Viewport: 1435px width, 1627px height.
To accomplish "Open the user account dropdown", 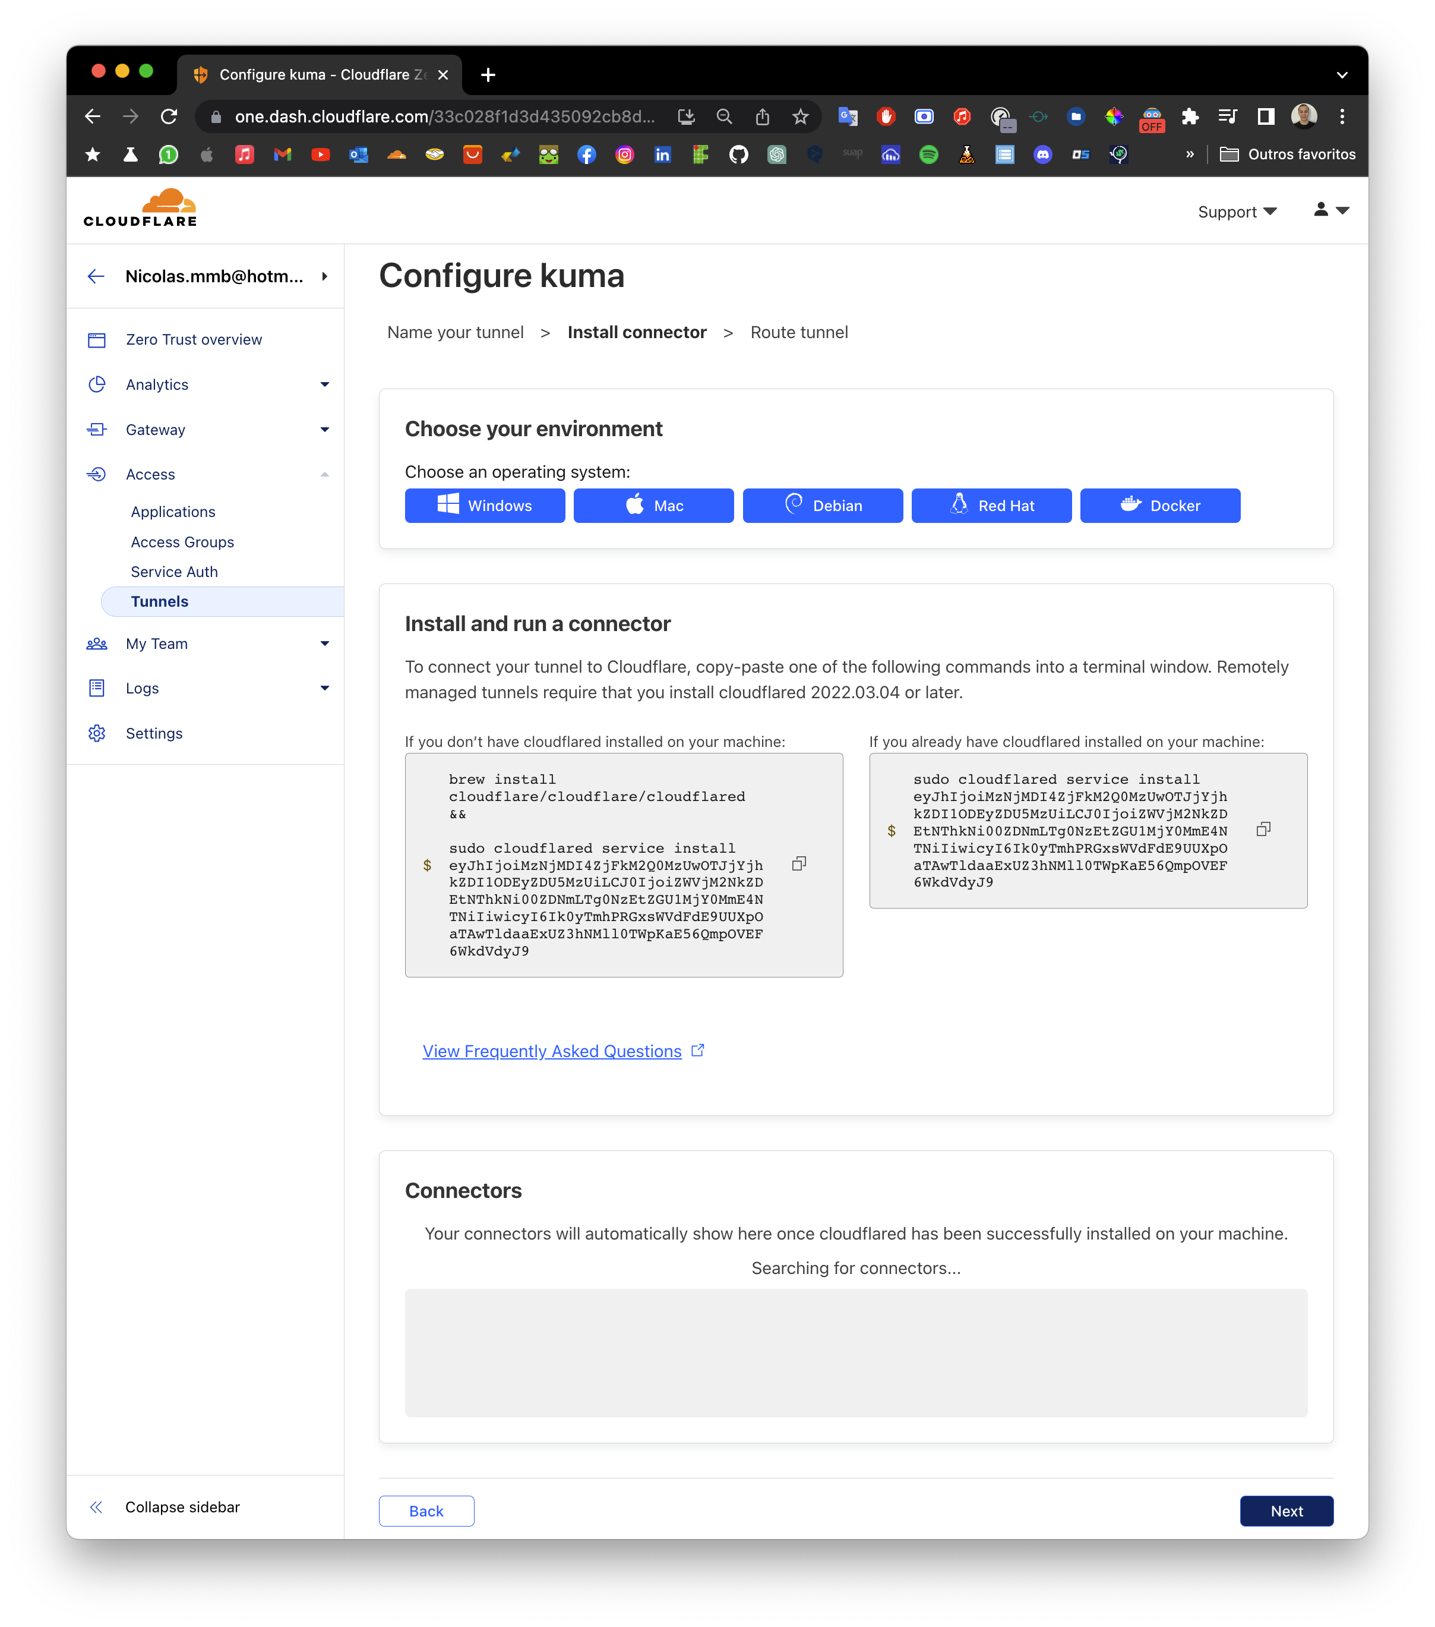I will click(1331, 210).
